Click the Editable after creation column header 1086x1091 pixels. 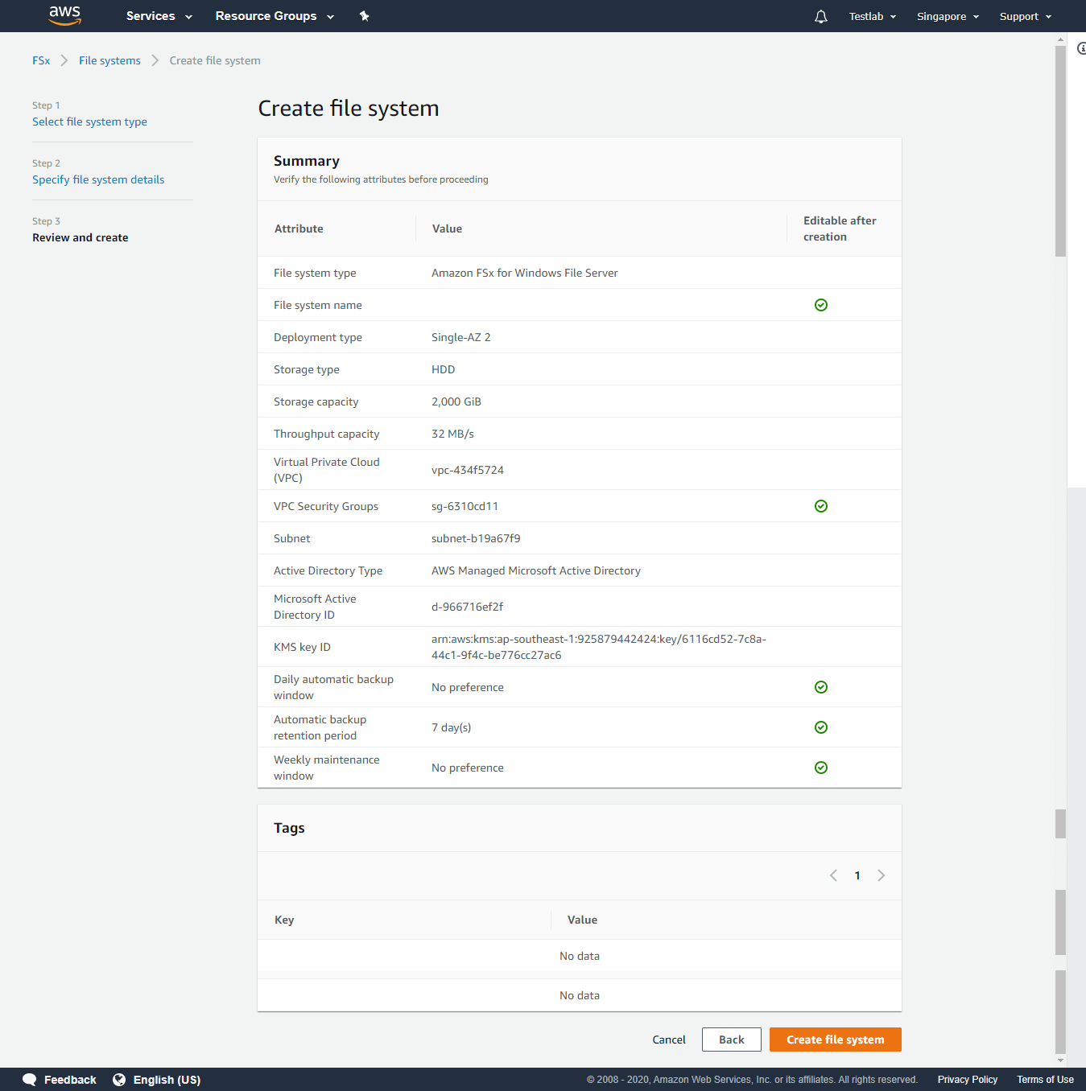pyautogui.click(x=840, y=228)
